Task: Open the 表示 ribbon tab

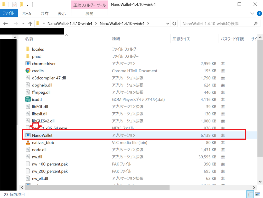Action: pos(62,14)
